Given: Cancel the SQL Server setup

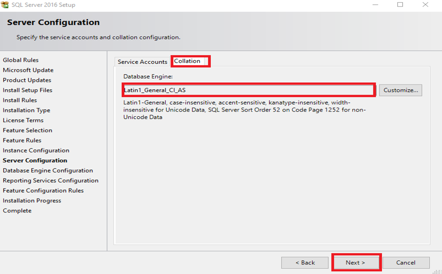Looking at the screenshot, I should [406, 262].
